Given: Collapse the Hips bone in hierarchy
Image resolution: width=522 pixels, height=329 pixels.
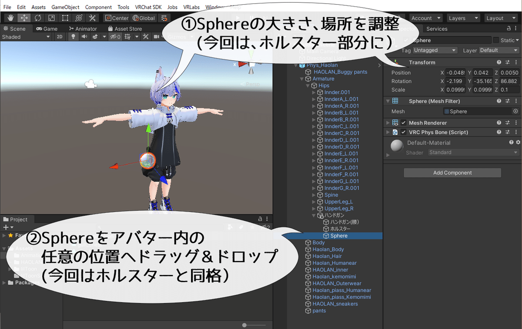Looking at the screenshot, I should pos(308,86).
